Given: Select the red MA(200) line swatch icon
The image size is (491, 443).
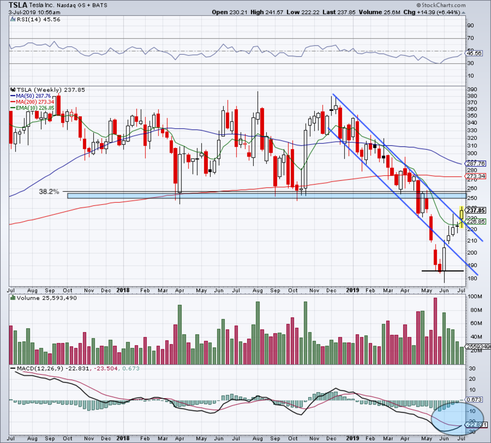Looking at the screenshot, I should (14, 102).
